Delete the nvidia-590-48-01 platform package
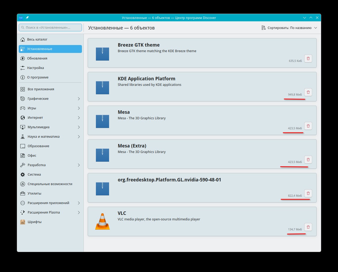The width and height of the screenshot is (338, 272). 308,193
